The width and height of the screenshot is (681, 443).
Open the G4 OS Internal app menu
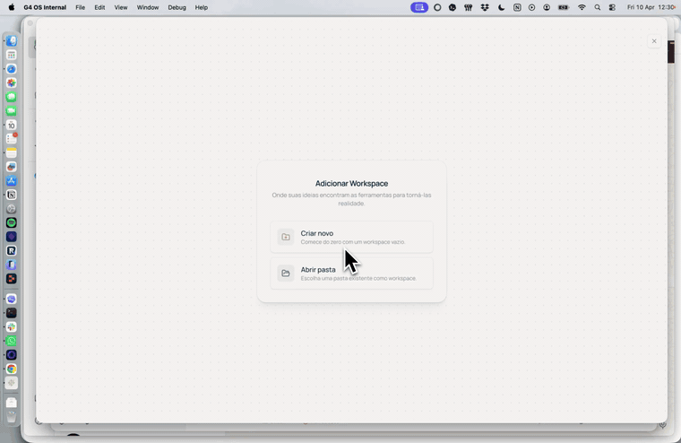pyautogui.click(x=45, y=7)
